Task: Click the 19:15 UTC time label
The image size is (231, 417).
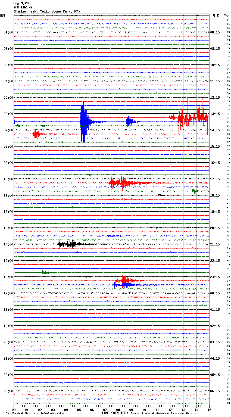Action: tap(215, 212)
